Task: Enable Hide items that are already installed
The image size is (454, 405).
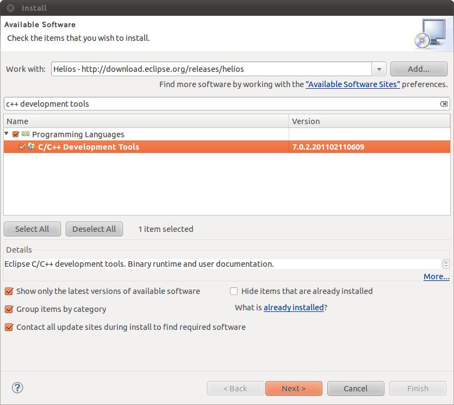Action: (234, 291)
